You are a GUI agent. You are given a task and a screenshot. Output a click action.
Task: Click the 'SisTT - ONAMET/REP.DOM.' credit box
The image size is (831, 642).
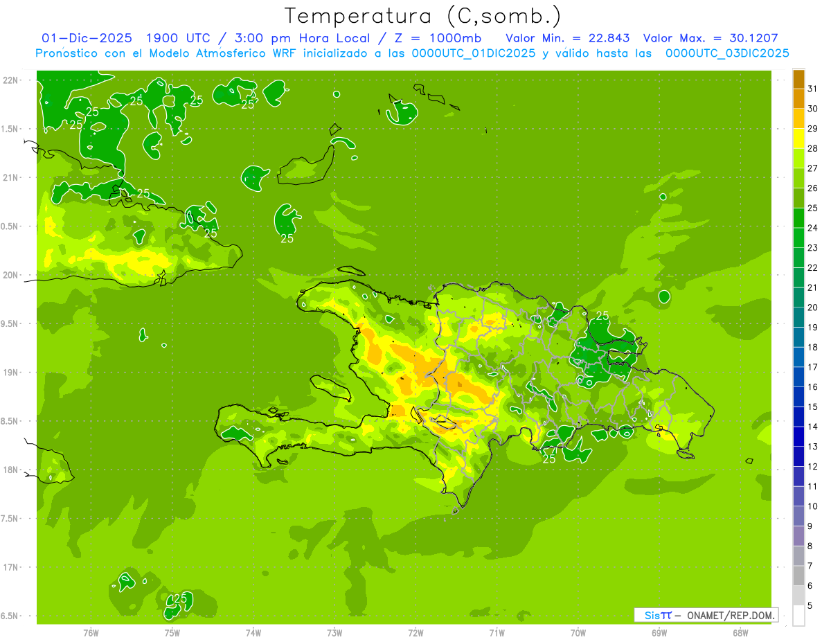706,615
